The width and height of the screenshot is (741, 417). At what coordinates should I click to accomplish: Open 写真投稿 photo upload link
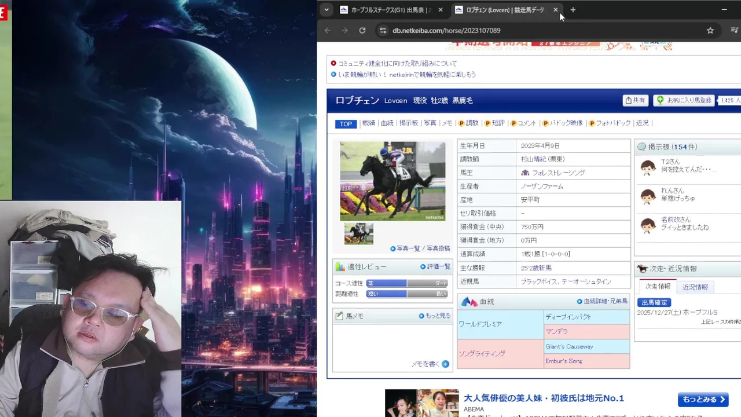click(x=438, y=248)
